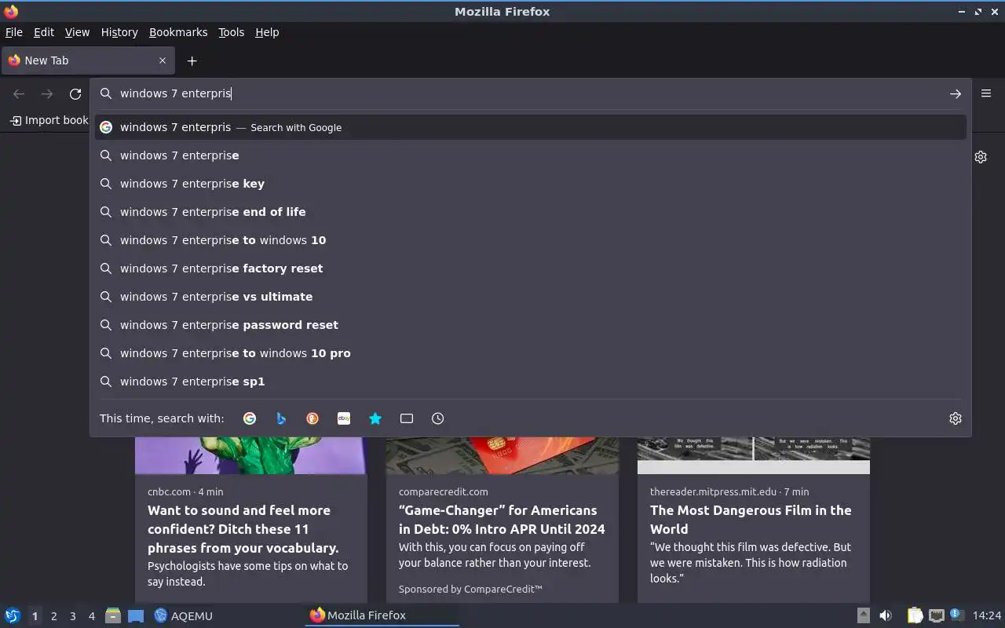Image resolution: width=1005 pixels, height=628 pixels.
Task: Click the removable media eject tray icon
Action: coord(863,615)
